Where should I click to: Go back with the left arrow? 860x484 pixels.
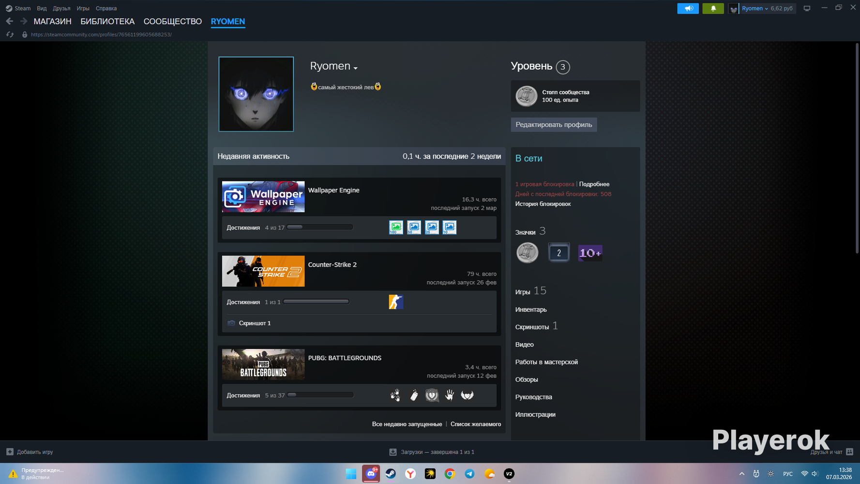tap(10, 21)
